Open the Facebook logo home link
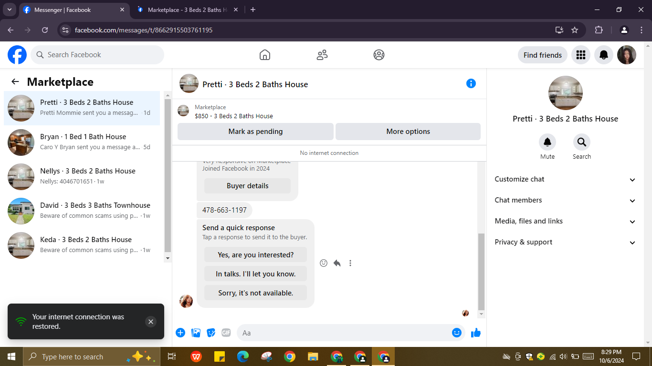This screenshot has width=652, height=366. (17, 55)
